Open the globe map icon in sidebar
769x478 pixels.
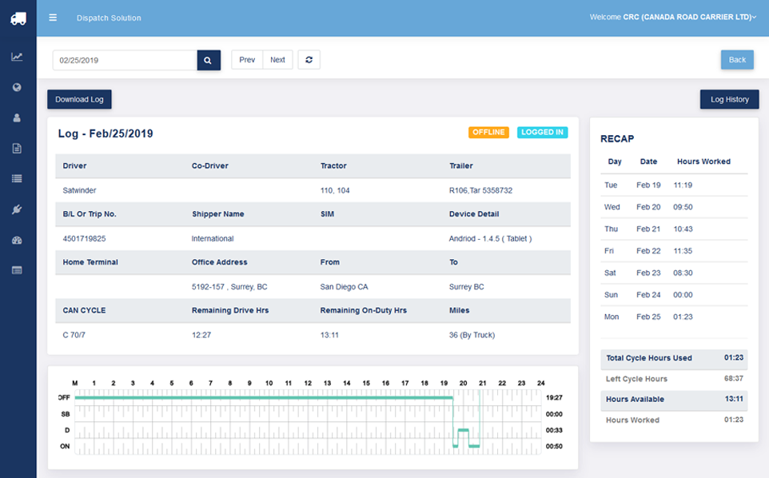point(17,87)
